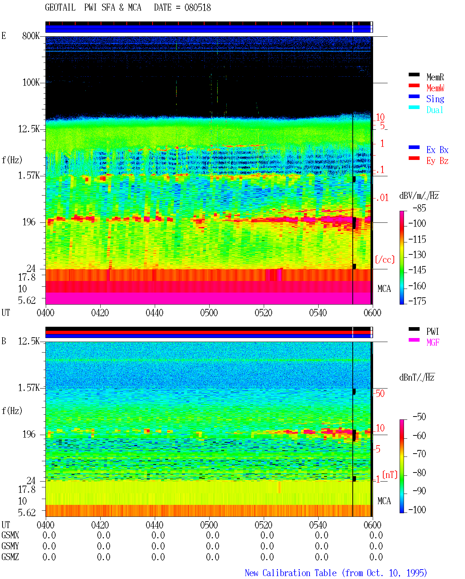Select the "dBV/m/√Hz" unit label
This screenshot has height=579, width=465.
419,196
